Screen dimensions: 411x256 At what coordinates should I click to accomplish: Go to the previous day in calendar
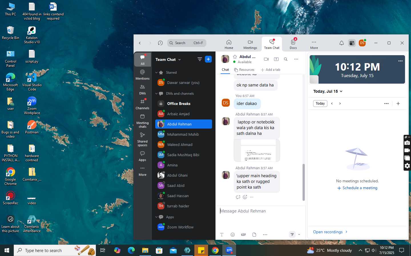(332, 104)
